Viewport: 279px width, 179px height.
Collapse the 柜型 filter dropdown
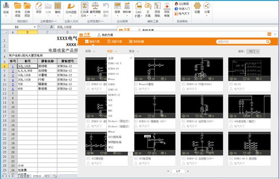112,51
